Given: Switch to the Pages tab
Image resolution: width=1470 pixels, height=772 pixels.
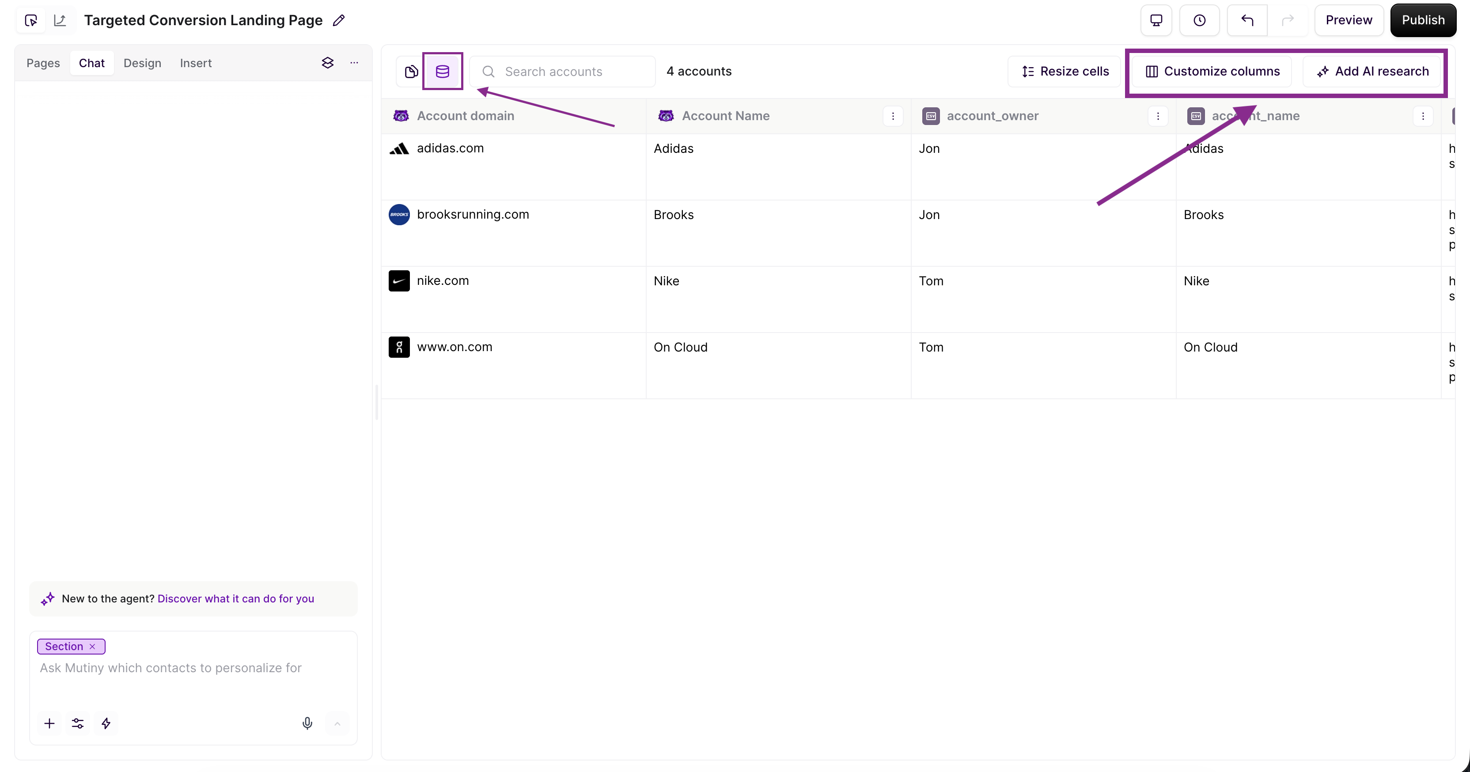Looking at the screenshot, I should (42, 63).
